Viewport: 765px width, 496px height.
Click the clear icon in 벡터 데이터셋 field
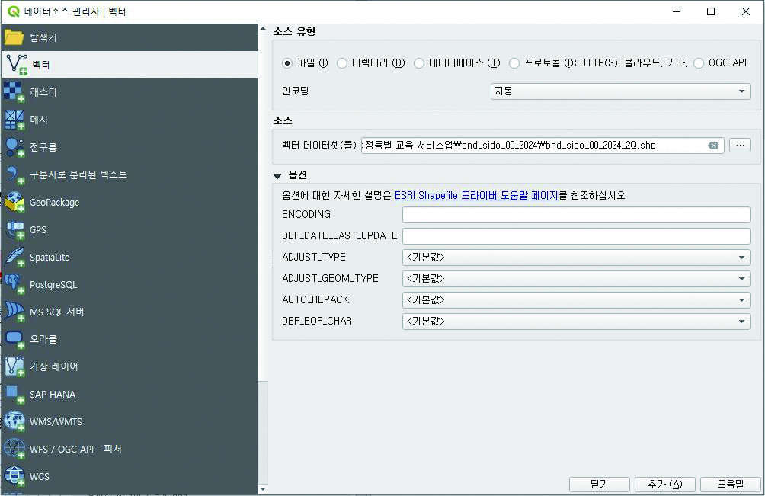(x=712, y=146)
